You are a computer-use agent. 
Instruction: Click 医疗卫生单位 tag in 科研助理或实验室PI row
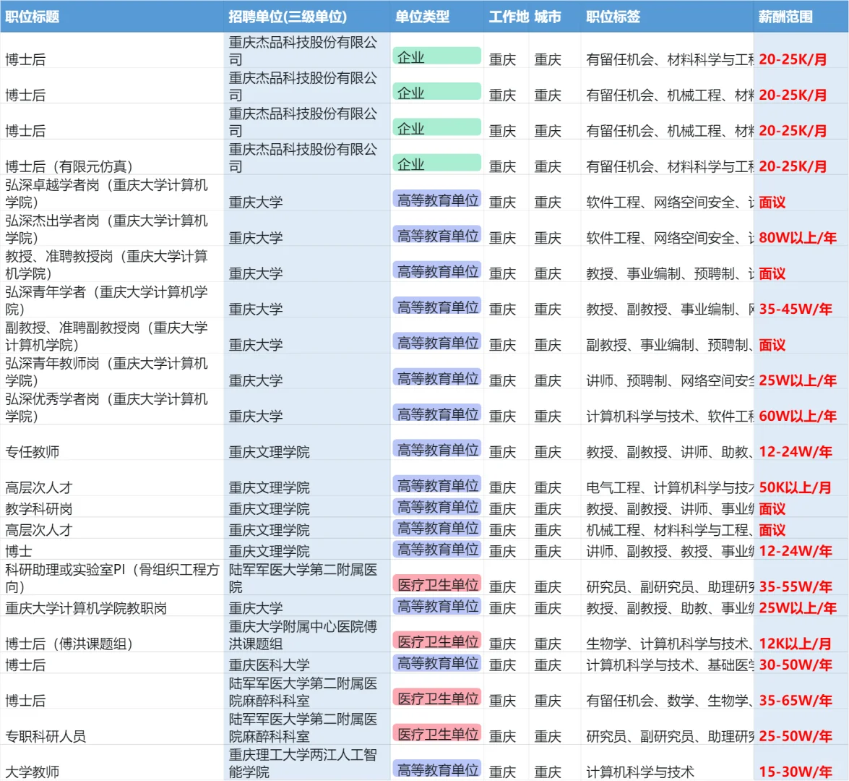437,584
